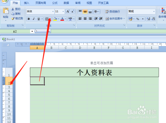Increase font size with large A button

68,11
